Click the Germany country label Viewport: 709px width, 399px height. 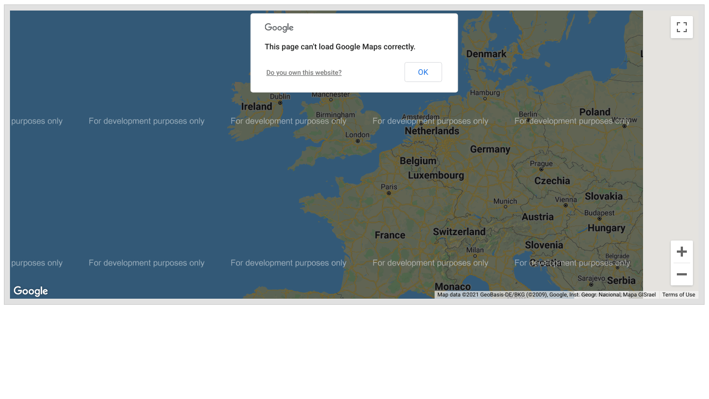(490, 149)
